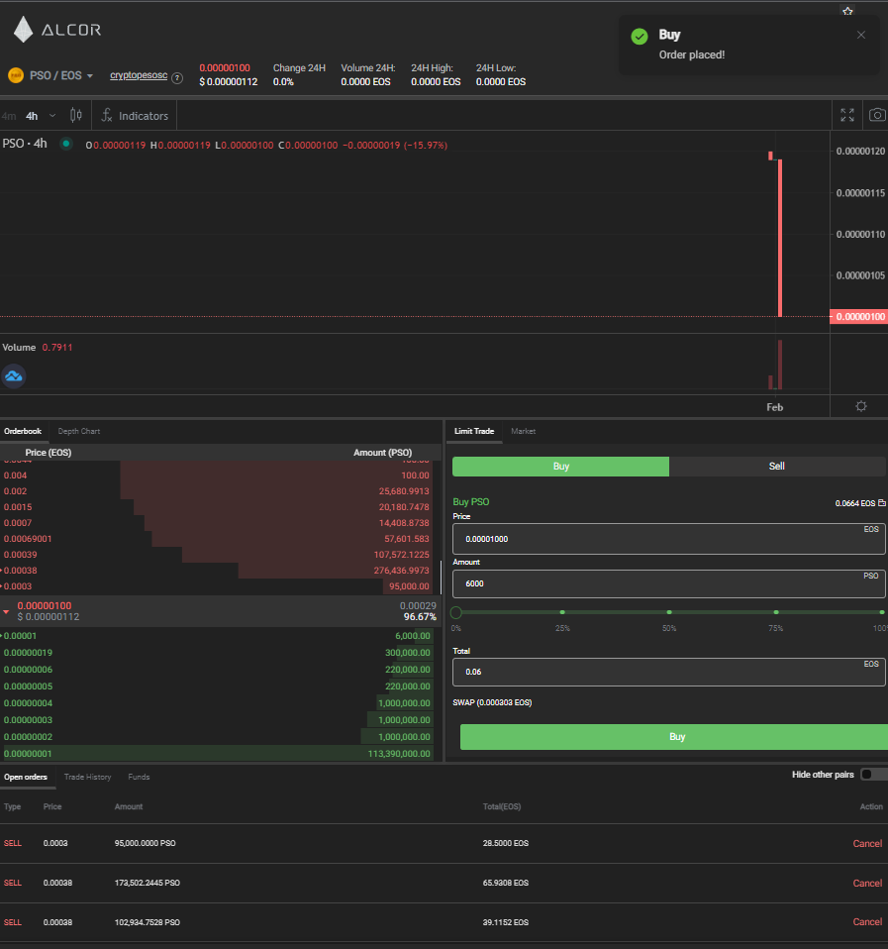
Task: Click the Total input field
Action: coord(669,672)
